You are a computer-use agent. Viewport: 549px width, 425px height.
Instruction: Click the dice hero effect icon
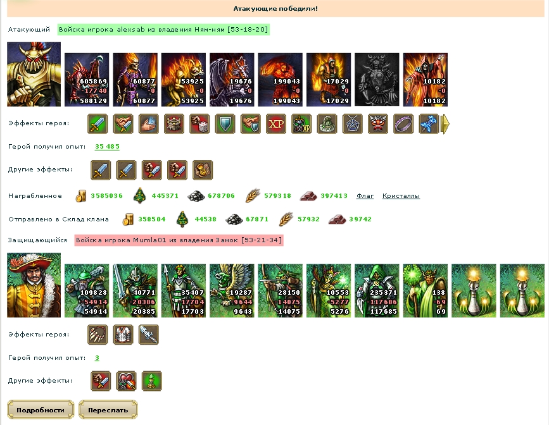[x=199, y=124]
